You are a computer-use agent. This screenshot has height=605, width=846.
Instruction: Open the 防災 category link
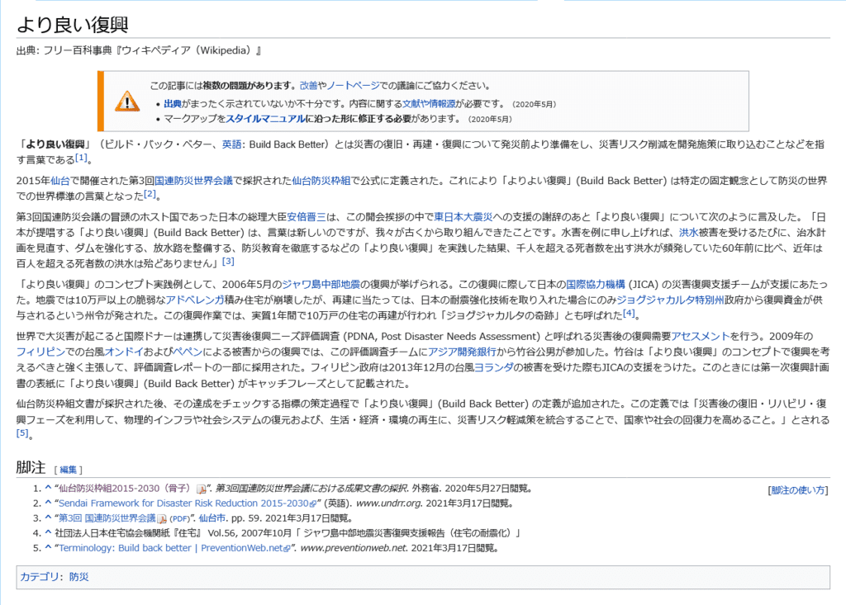coord(78,577)
